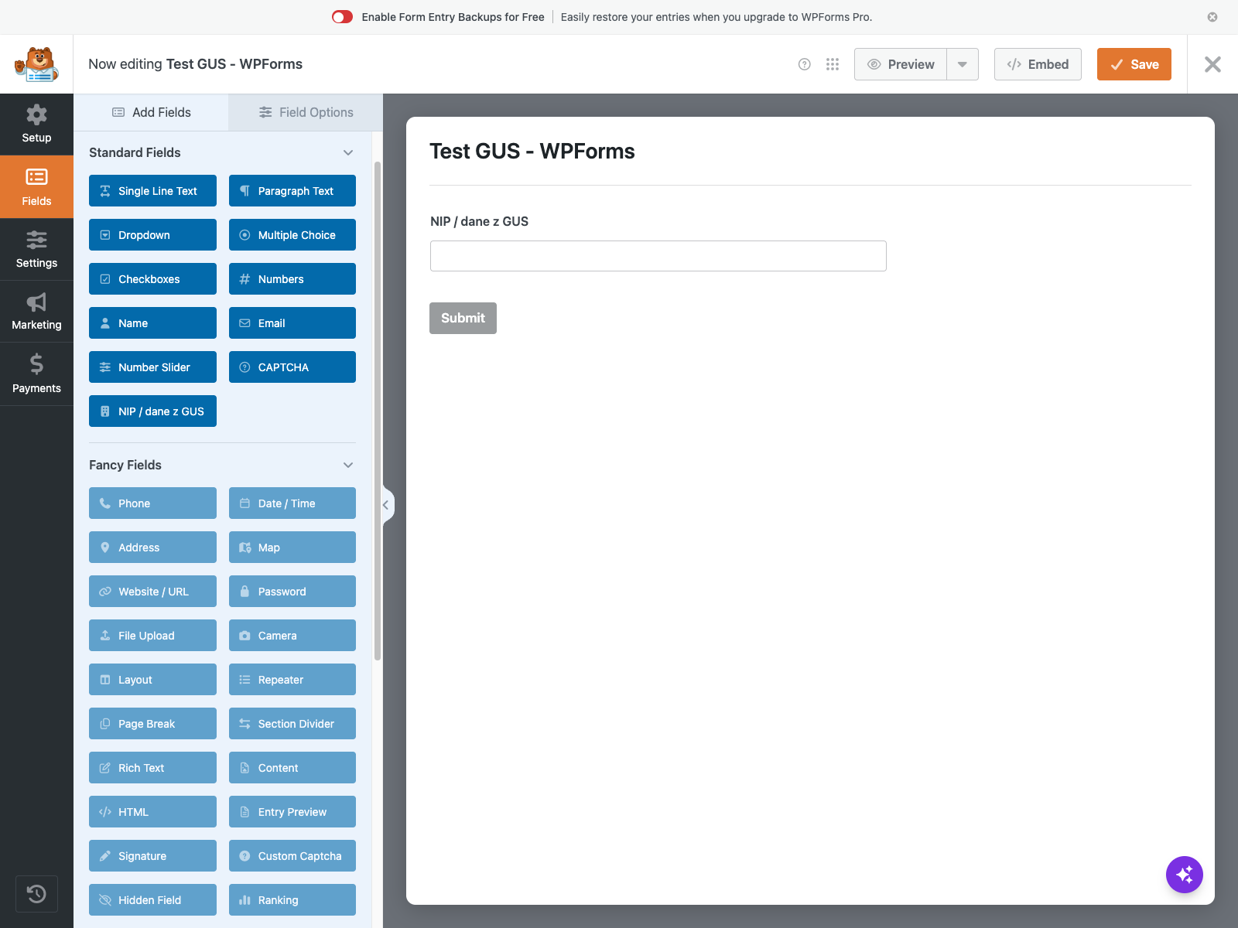Click the Custom Captcha fancy field
Image resolution: width=1238 pixels, height=928 pixels.
[292, 856]
